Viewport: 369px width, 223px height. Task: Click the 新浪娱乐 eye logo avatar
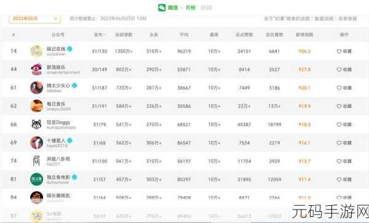36,69
